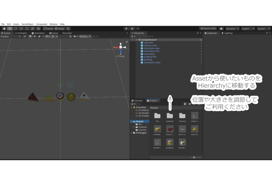Select the Rect tool in the toolbar

[27, 29]
